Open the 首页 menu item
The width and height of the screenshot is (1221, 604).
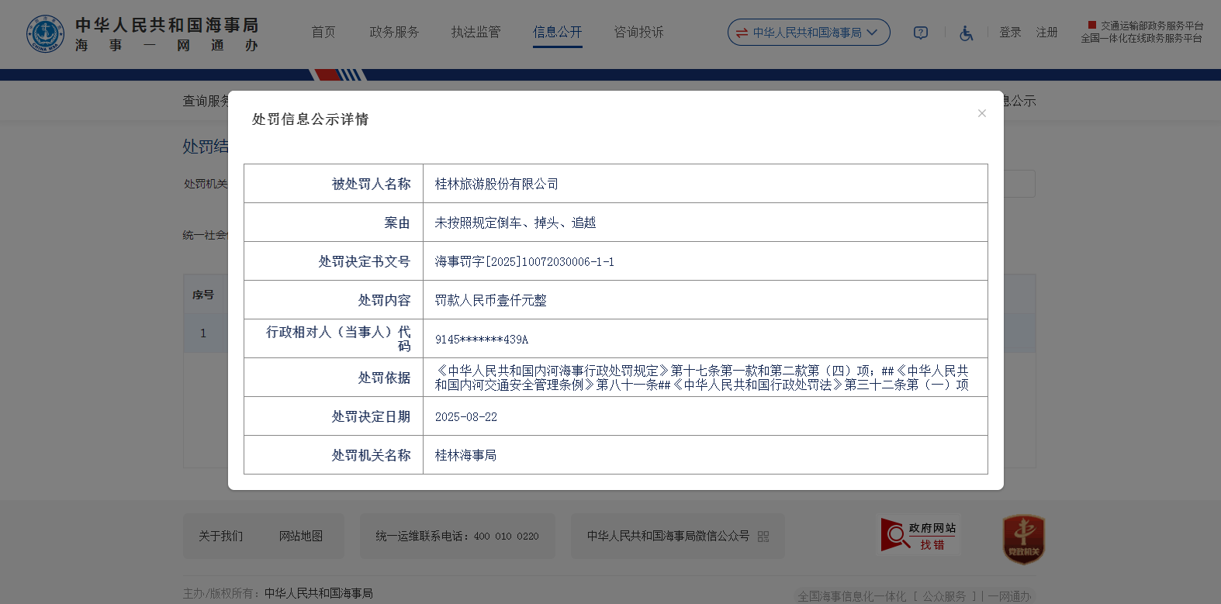(323, 33)
